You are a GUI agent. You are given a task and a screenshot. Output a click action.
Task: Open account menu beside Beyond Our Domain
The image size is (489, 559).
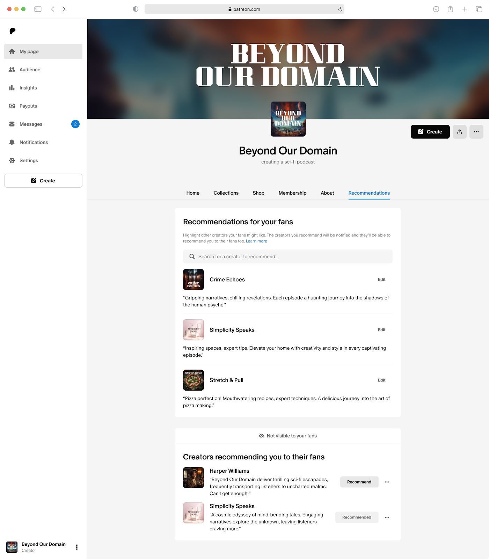click(x=77, y=547)
